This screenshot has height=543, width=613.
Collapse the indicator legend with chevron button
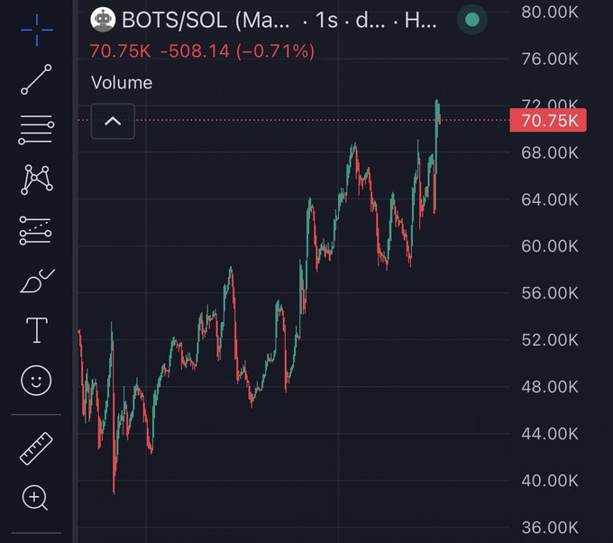(x=113, y=121)
